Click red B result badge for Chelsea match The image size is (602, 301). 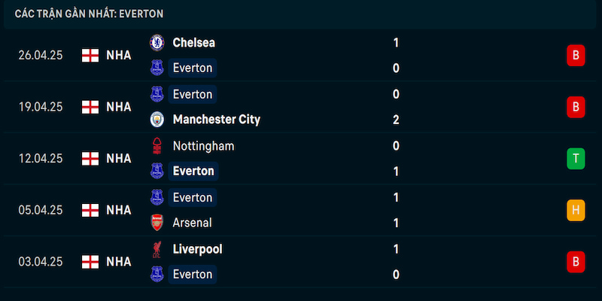[576, 55]
